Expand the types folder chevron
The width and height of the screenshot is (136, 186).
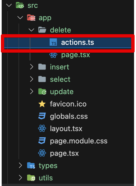[x=20, y=166]
